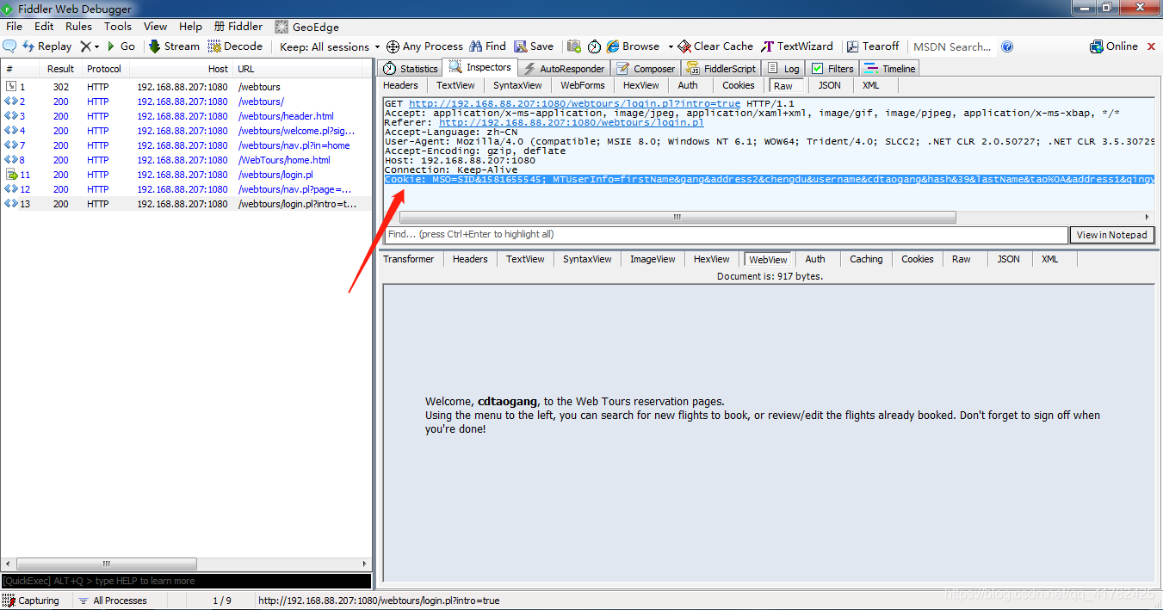Select the request Headers inspector tab
The image size is (1163, 610).
click(x=400, y=85)
